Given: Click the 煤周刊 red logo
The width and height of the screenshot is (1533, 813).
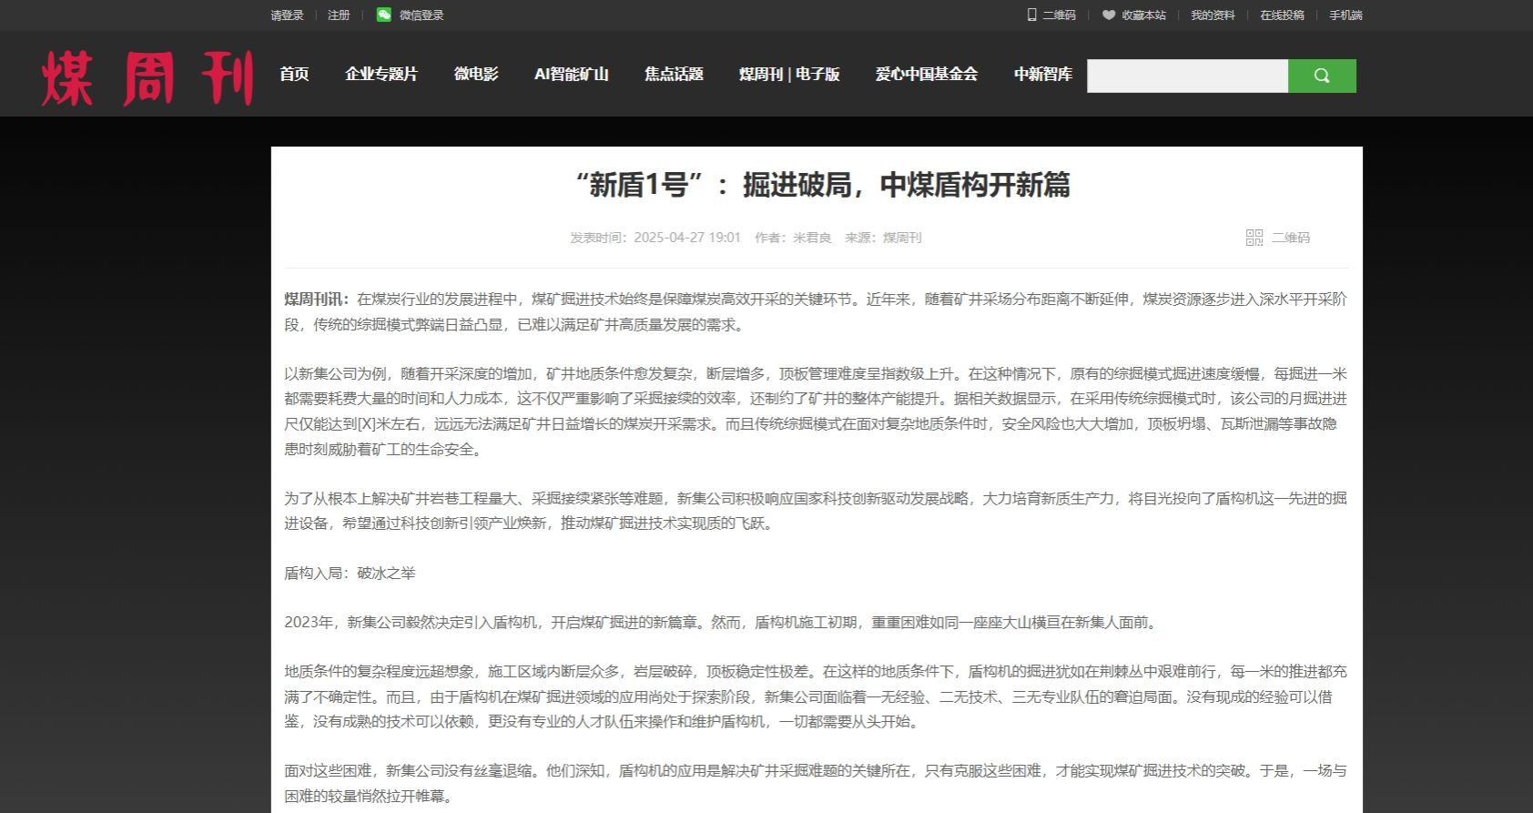Looking at the screenshot, I should coord(147,77).
